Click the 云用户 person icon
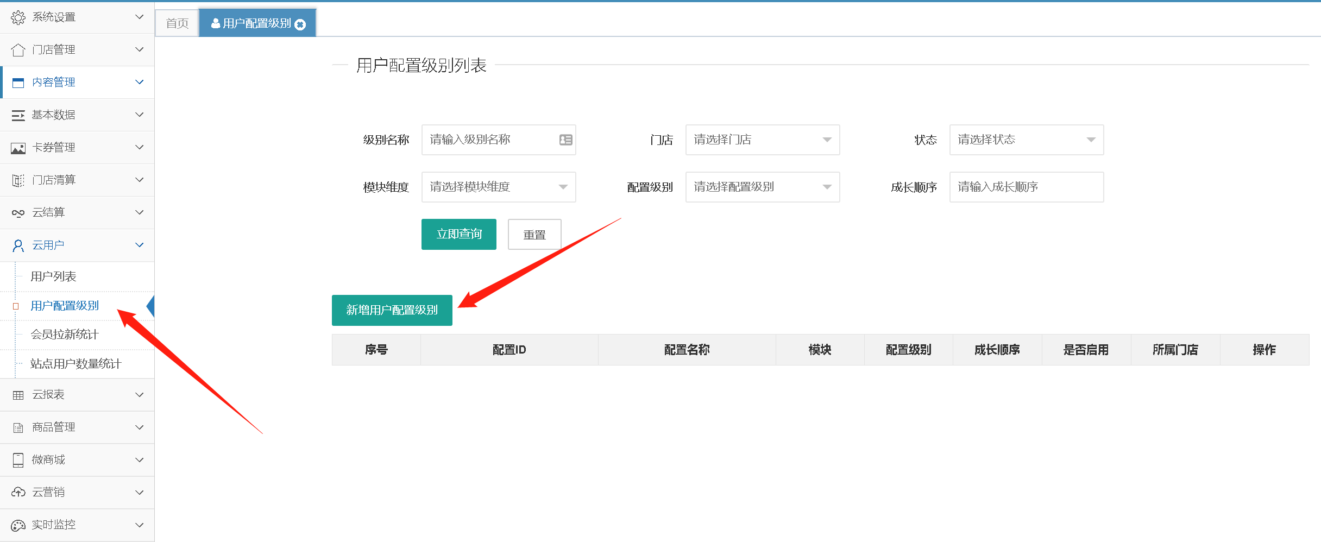Image resolution: width=1321 pixels, height=542 pixels. point(18,245)
